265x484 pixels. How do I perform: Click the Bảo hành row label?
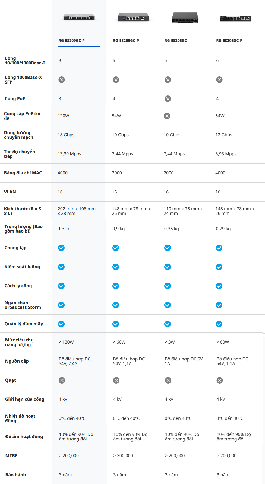click(x=16, y=475)
